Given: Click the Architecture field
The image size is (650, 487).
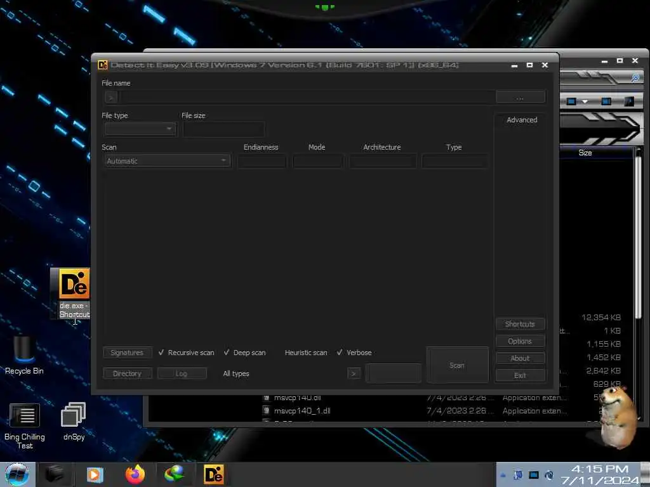Looking at the screenshot, I should (x=383, y=161).
